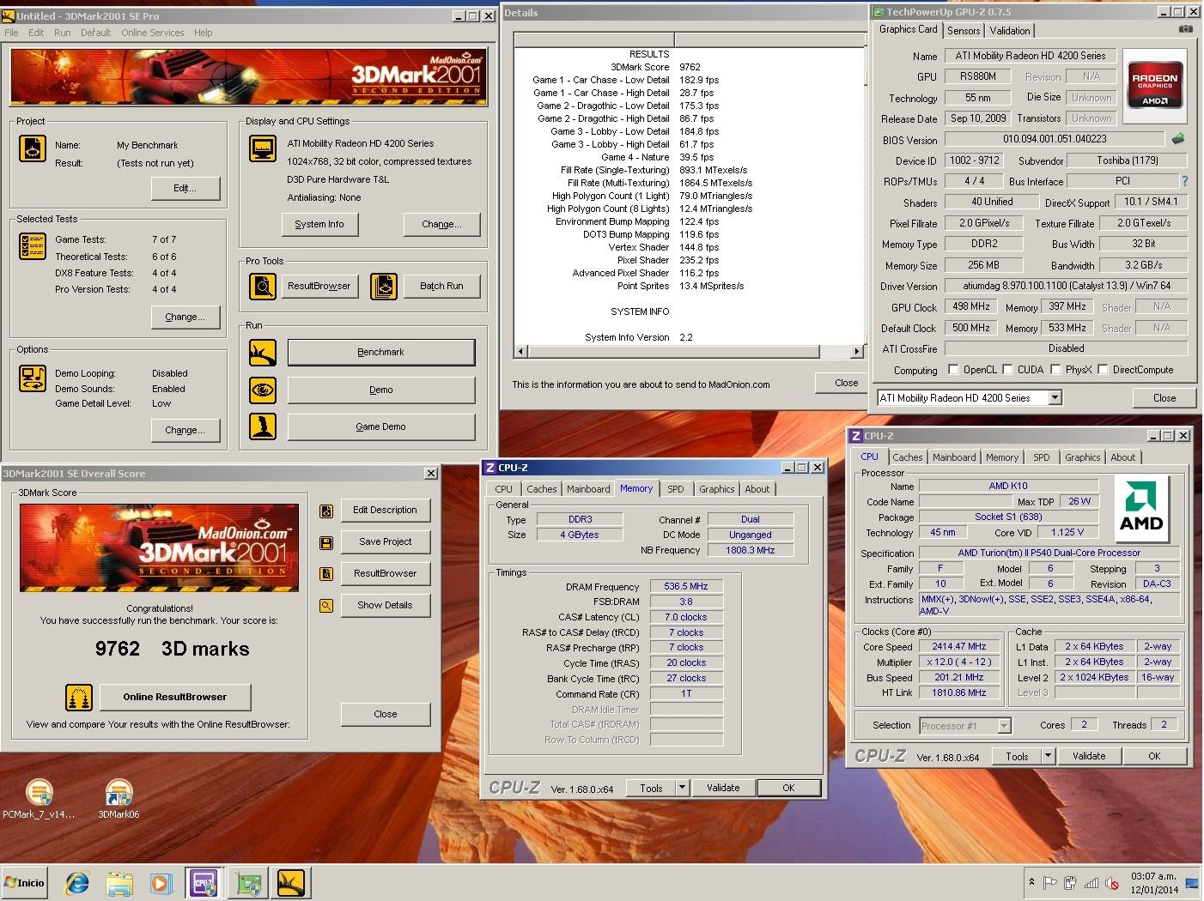Image resolution: width=1204 pixels, height=901 pixels.
Task: Click the ResultBrowser icon in Overall Score window
Action: 326,574
